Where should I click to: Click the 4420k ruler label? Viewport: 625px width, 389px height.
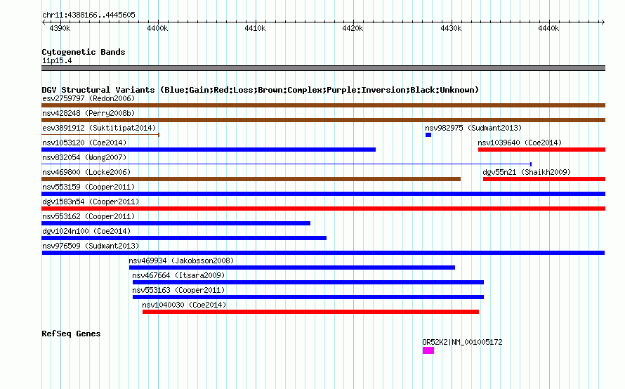pos(353,28)
